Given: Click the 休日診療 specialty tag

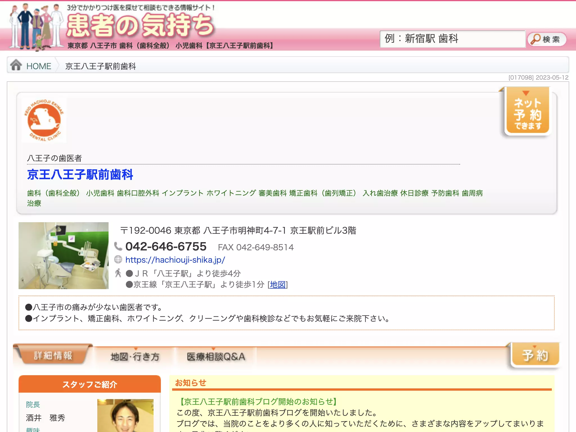Looking at the screenshot, I should click(x=414, y=193).
